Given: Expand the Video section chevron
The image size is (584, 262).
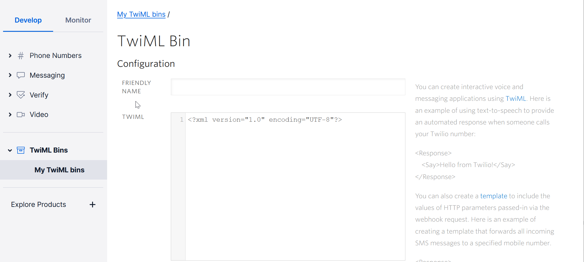Looking at the screenshot, I should [x=10, y=114].
